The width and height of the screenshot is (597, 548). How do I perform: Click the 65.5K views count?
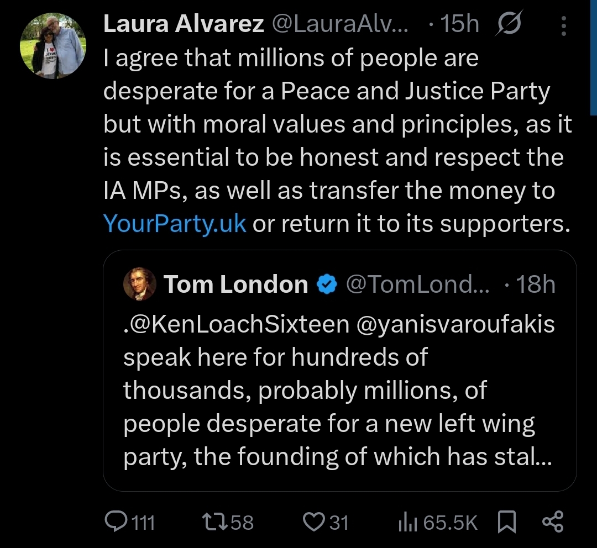click(449, 522)
